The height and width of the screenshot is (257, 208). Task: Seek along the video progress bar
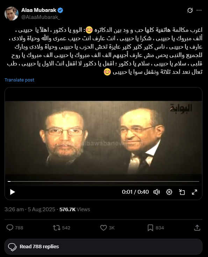(x=103, y=181)
